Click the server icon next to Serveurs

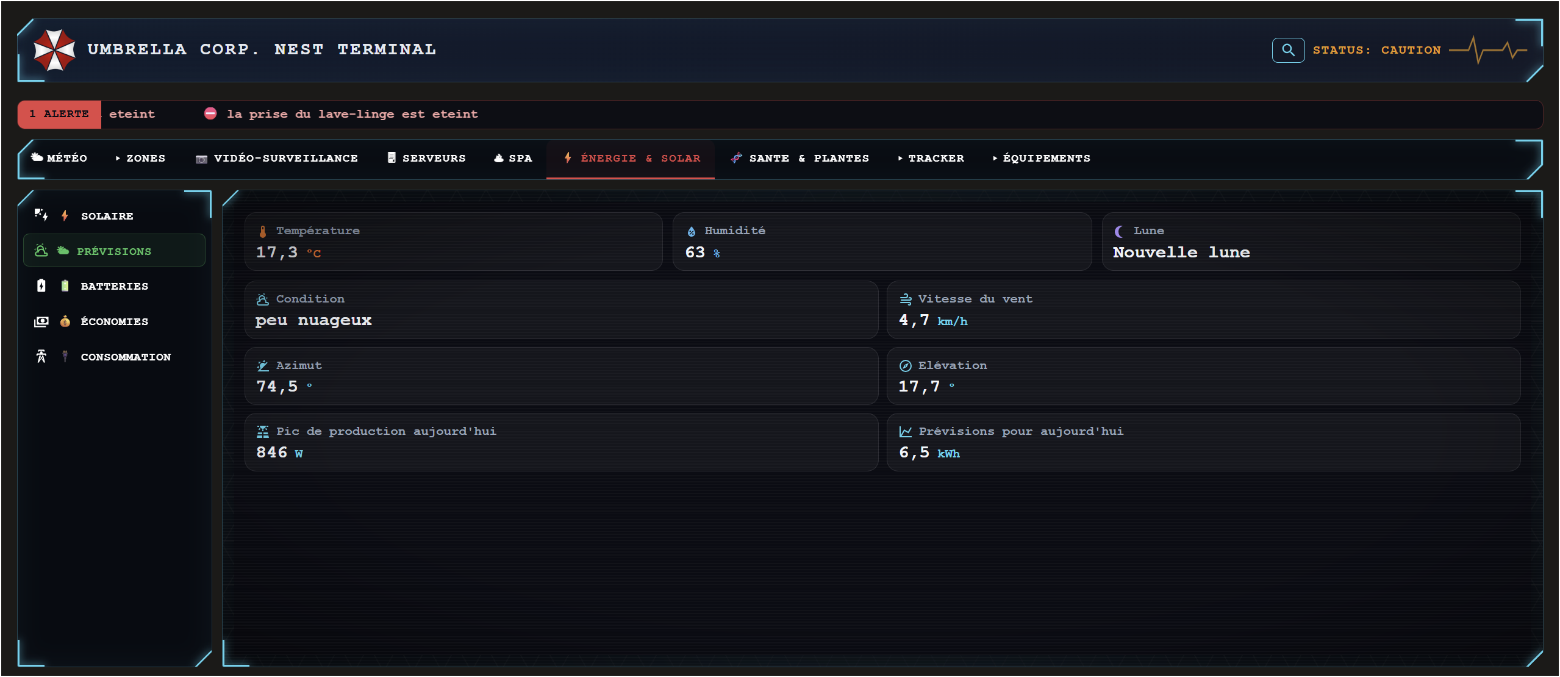[392, 157]
